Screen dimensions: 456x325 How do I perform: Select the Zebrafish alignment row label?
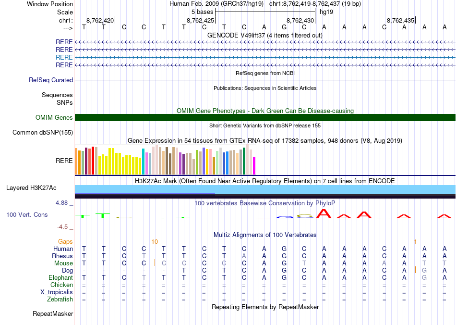pos(60,299)
